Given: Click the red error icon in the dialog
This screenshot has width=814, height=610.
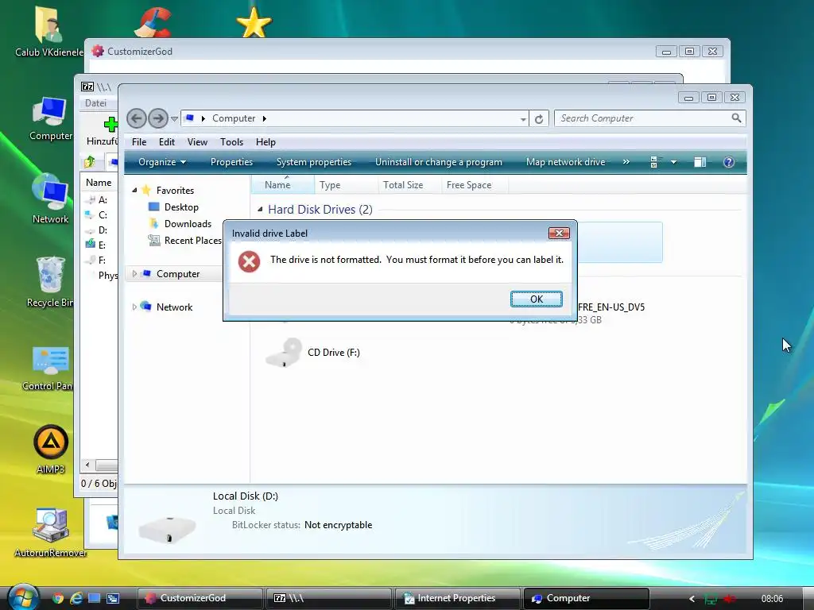Looking at the screenshot, I should click(249, 261).
